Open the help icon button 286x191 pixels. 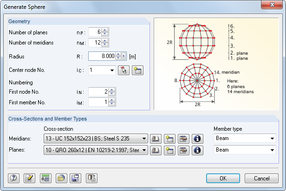click(x=13, y=178)
